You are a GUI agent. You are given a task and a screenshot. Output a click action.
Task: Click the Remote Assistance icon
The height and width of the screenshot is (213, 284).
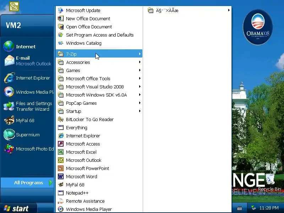(61, 201)
